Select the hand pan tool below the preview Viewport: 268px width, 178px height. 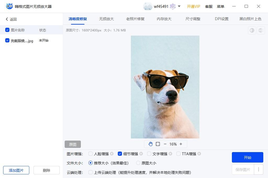point(150,144)
